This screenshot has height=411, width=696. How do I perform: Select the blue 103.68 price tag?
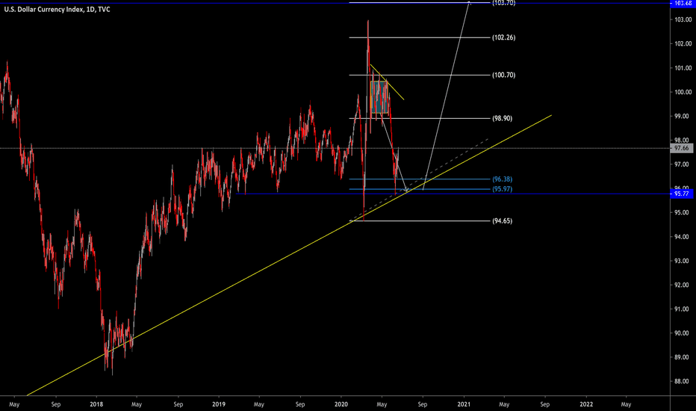tap(683, 3)
